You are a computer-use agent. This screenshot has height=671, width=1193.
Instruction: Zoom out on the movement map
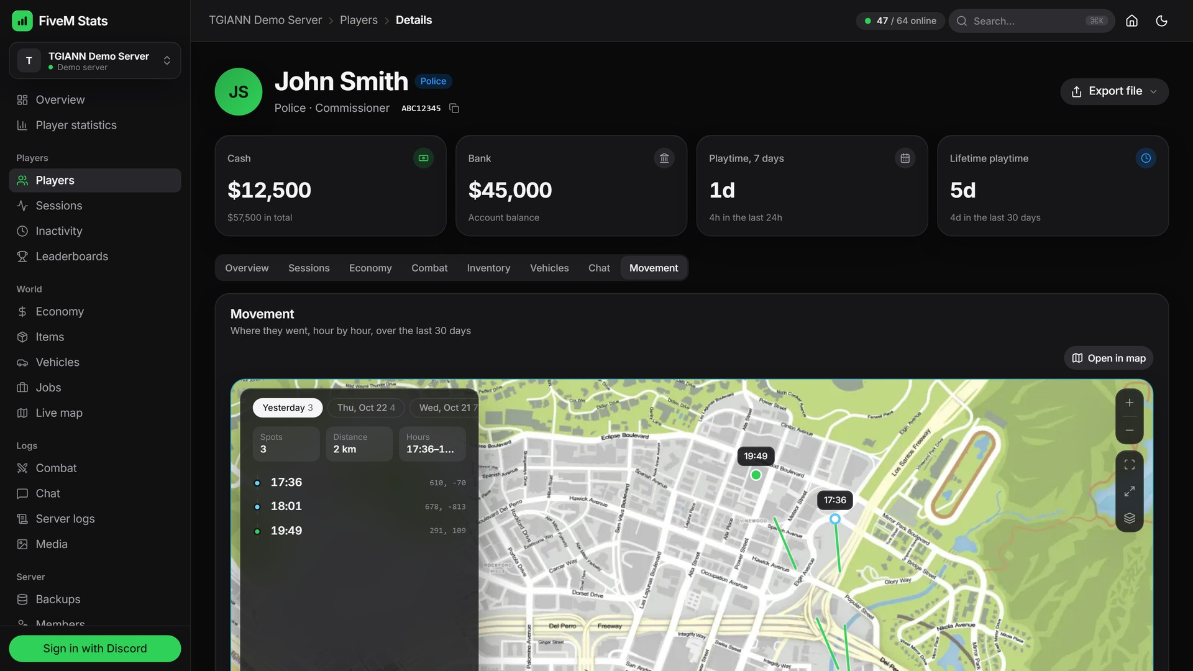coord(1130,430)
